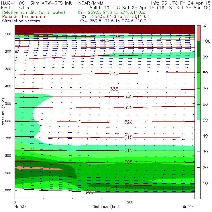This screenshot has width=212, height=212.
Task: Click the 'Valid: 19 UTC Sat 25 Apr 15' text
Action: pyautogui.click(x=122, y=7)
